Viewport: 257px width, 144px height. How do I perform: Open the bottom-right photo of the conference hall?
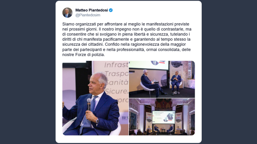162,117
